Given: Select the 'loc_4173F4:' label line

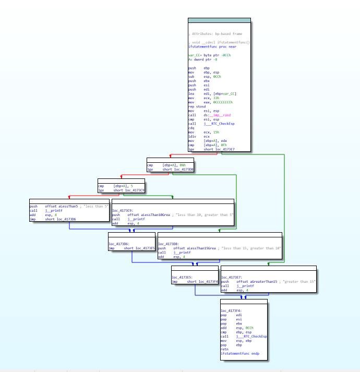Looking at the screenshot, I should [x=231, y=311].
